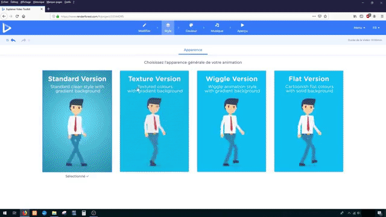Screen dimensions: 386x217
Task: Open the Fichier menu
Action: pos(5,2)
